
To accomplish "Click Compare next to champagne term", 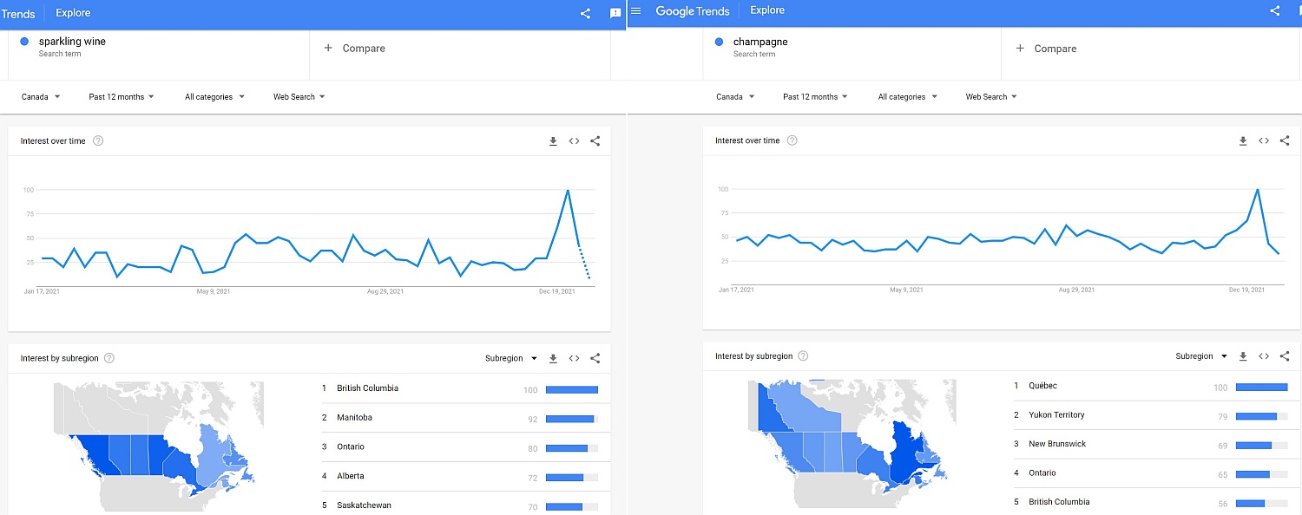I will point(1047,49).
